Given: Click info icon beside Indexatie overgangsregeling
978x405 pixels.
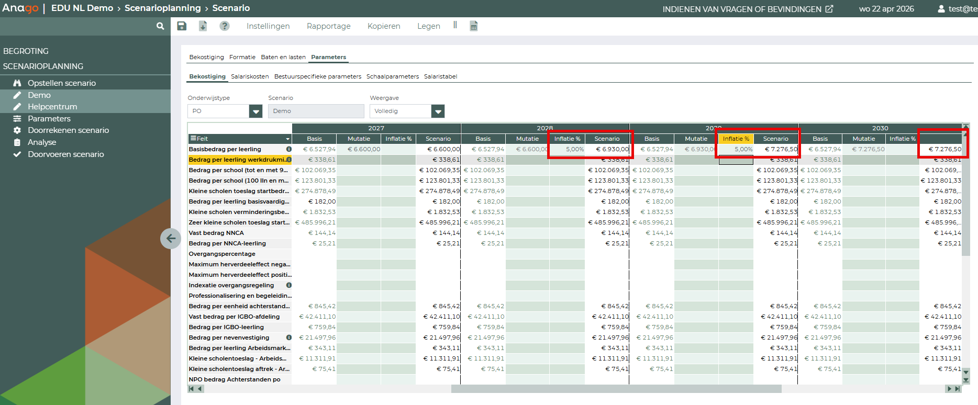Looking at the screenshot, I should (288, 285).
